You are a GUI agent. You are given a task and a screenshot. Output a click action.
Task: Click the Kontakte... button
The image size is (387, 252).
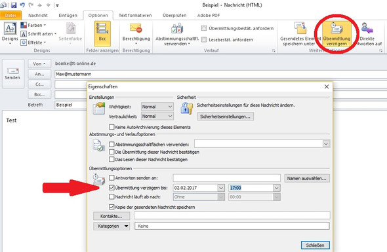click(112, 216)
